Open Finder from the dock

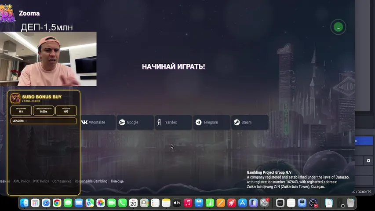pyautogui.click(x=25, y=203)
